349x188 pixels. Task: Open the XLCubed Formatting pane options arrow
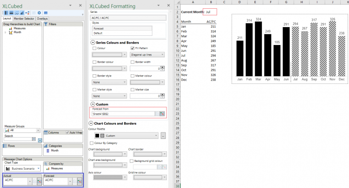coord(159,6)
